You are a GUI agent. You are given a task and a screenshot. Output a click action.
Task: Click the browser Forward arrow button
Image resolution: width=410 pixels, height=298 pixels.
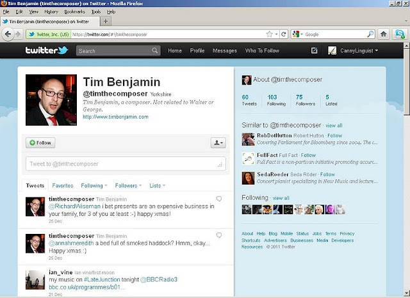(18, 34)
